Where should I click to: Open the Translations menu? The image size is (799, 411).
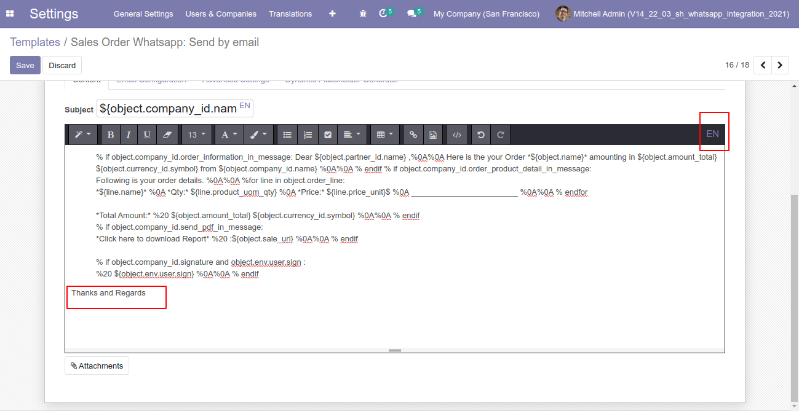pyautogui.click(x=290, y=14)
